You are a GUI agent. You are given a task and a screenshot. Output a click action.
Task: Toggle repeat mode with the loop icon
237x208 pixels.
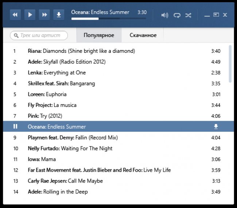tap(177, 15)
